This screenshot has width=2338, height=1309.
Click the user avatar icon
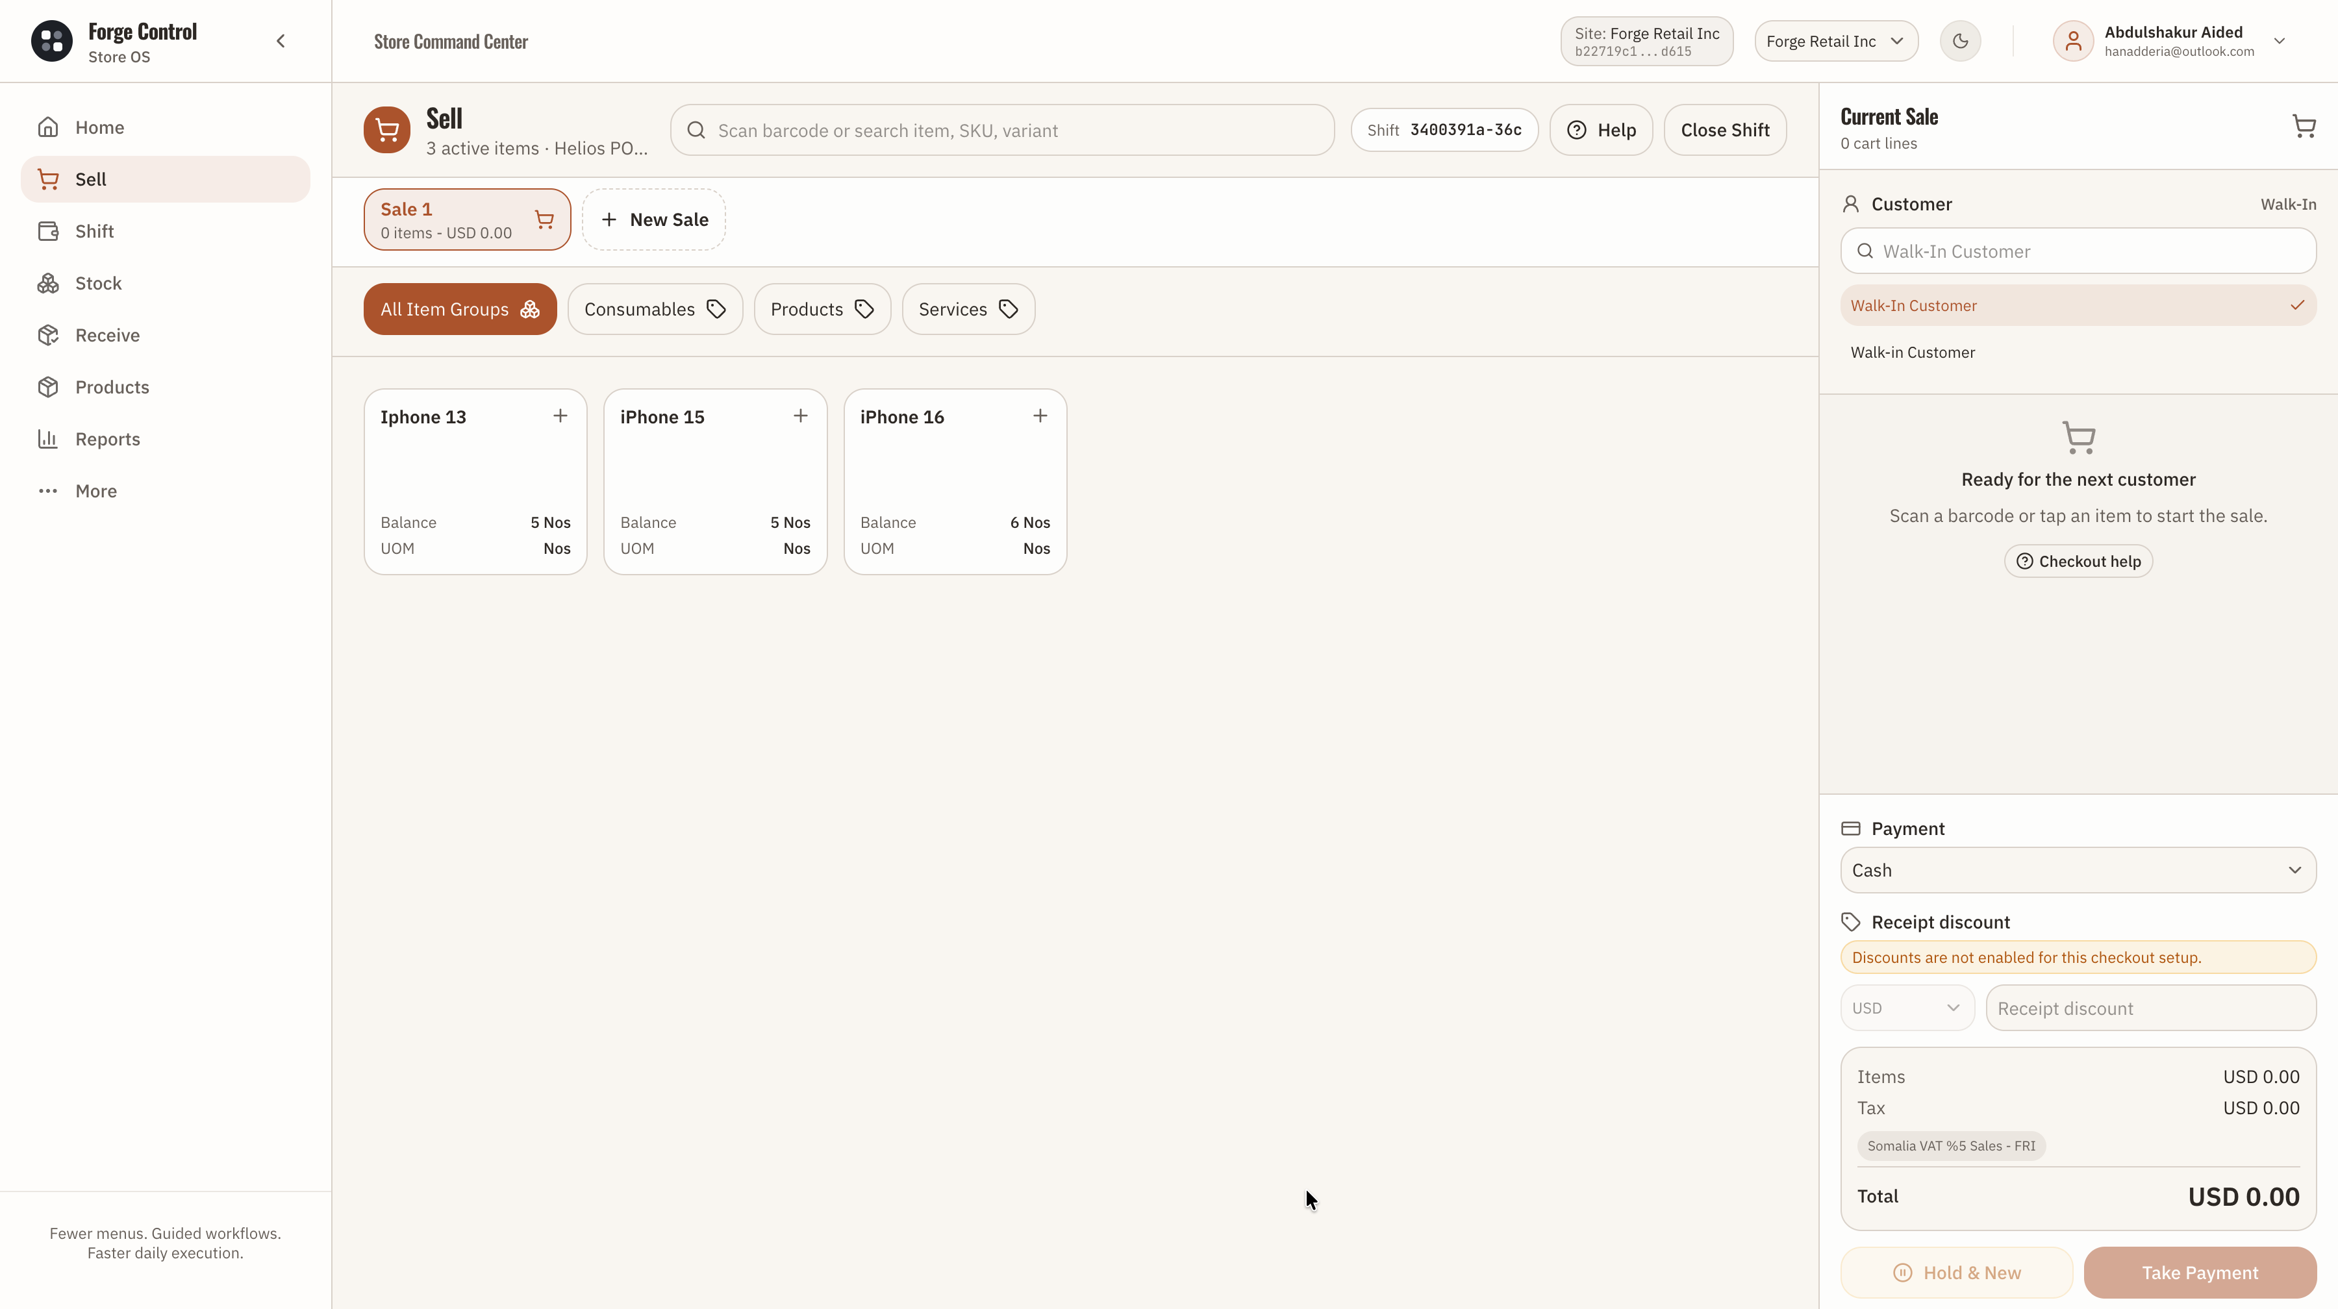[x=2073, y=41]
